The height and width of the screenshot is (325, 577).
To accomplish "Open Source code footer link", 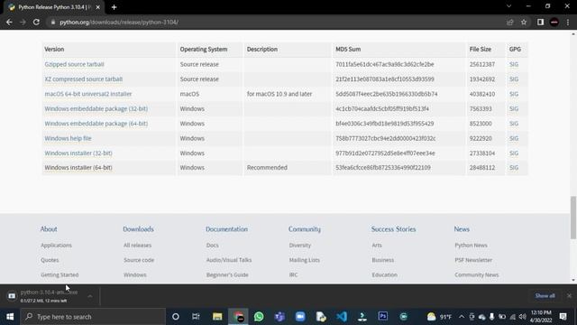I will 139,260.
